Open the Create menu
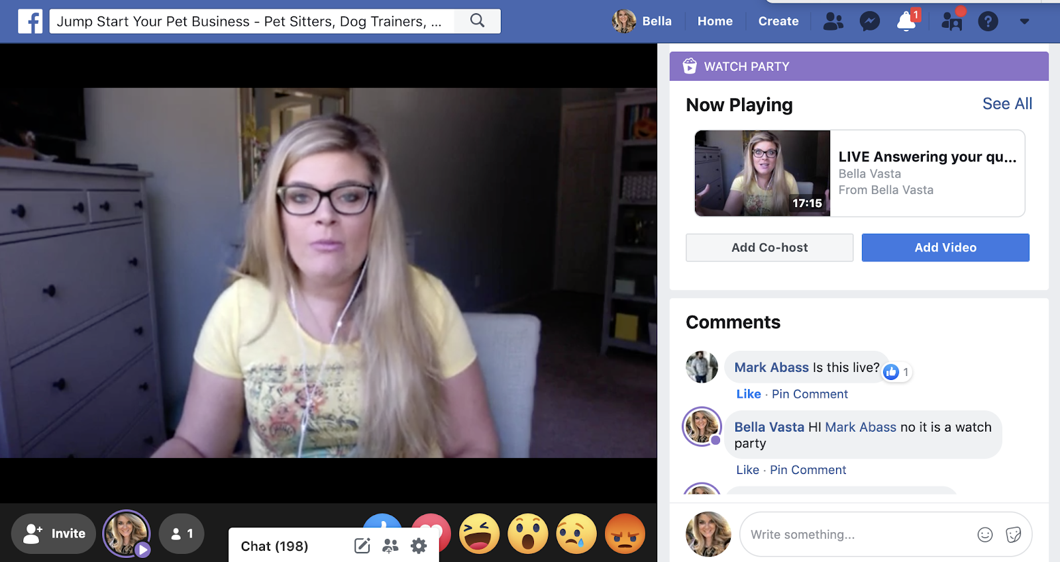The height and width of the screenshot is (562, 1060). 778,21
